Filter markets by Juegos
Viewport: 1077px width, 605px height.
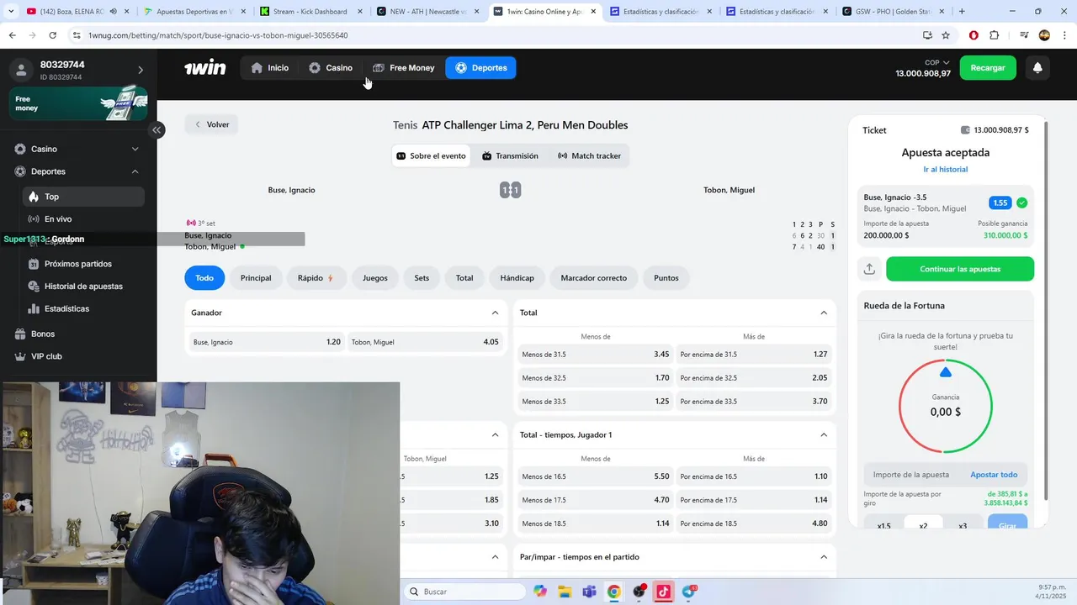pyautogui.click(x=375, y=278)
